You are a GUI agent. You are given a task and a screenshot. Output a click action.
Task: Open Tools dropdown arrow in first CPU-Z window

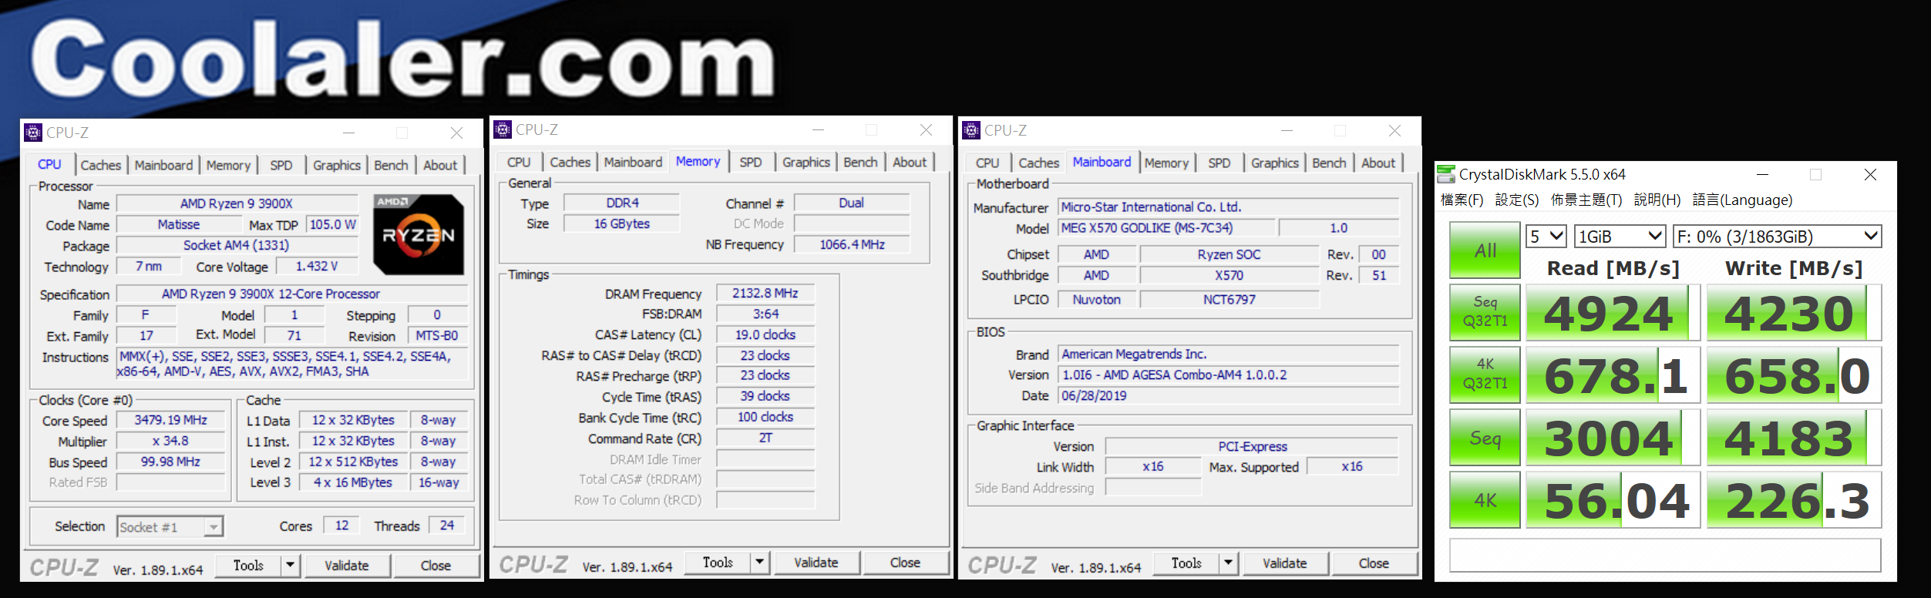click(290, 566)
